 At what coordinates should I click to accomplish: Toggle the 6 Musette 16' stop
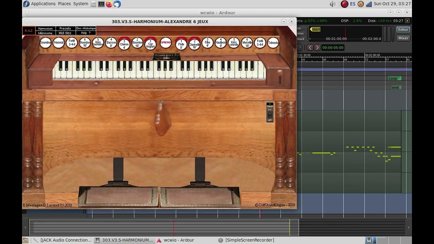coord(247,43)
